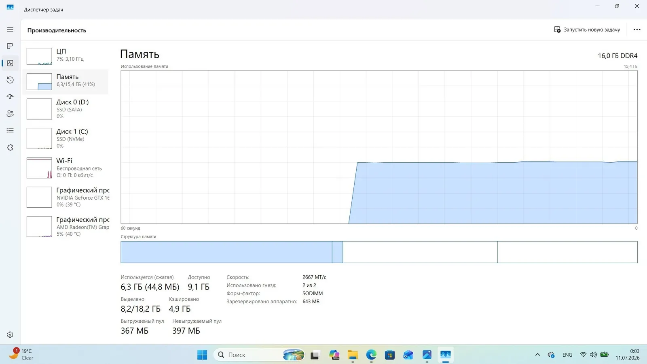Open the Task Manager taskbar icon

pos(446,355)
